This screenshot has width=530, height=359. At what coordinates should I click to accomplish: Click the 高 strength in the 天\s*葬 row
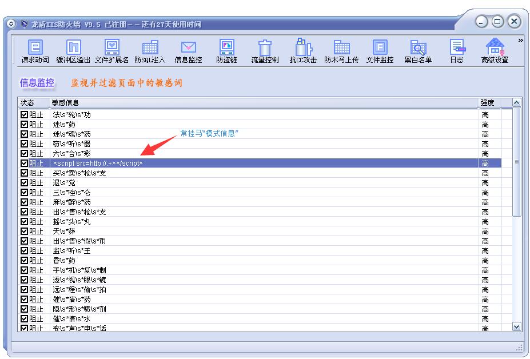[485, 232]
